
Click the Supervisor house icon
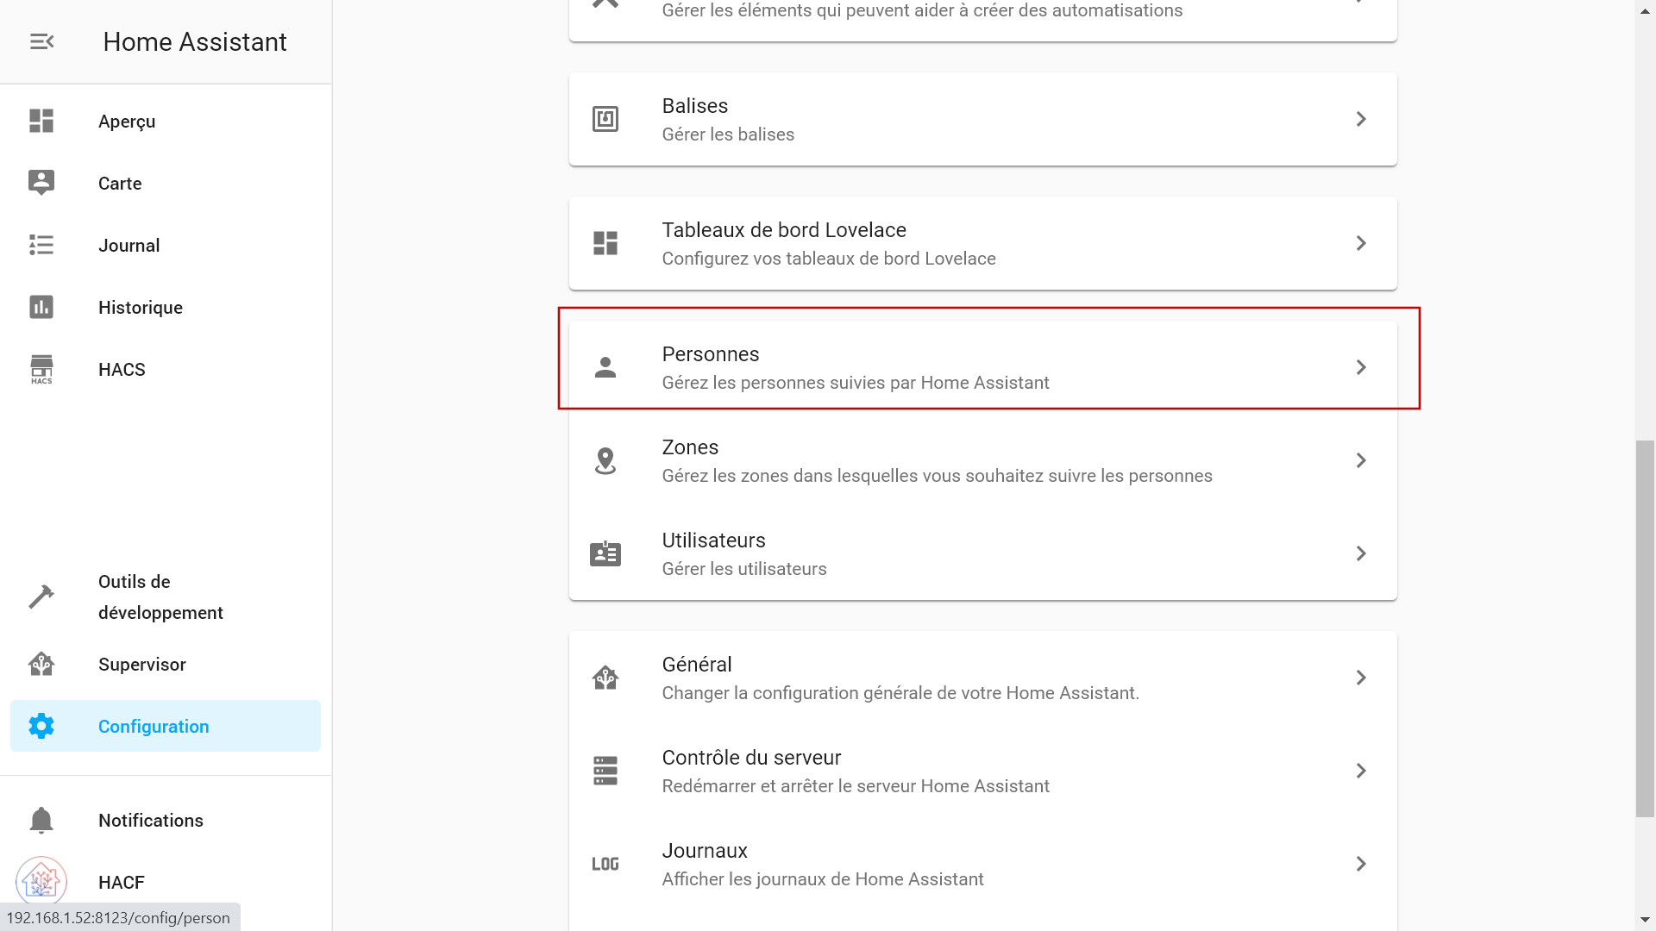point(41,664)
